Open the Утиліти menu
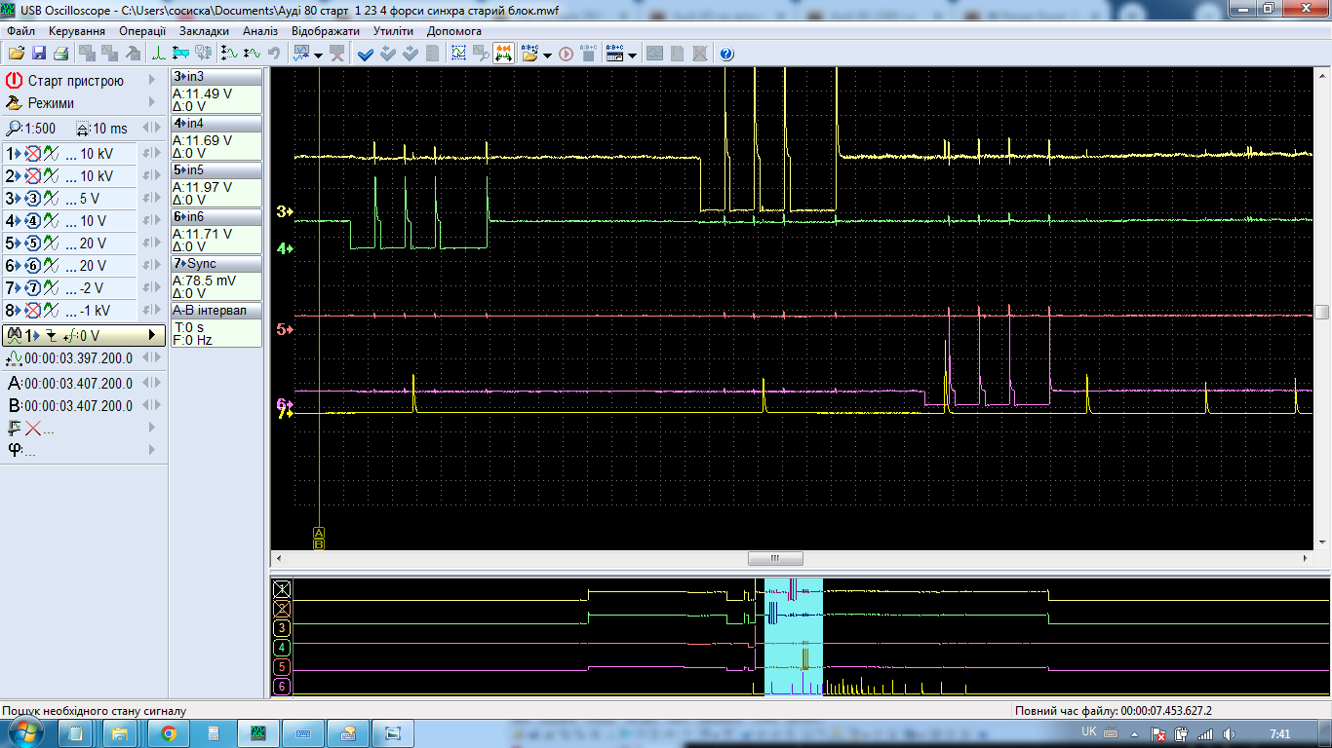The height and width of the screenshot is (748, 1332). pos(393,31)
